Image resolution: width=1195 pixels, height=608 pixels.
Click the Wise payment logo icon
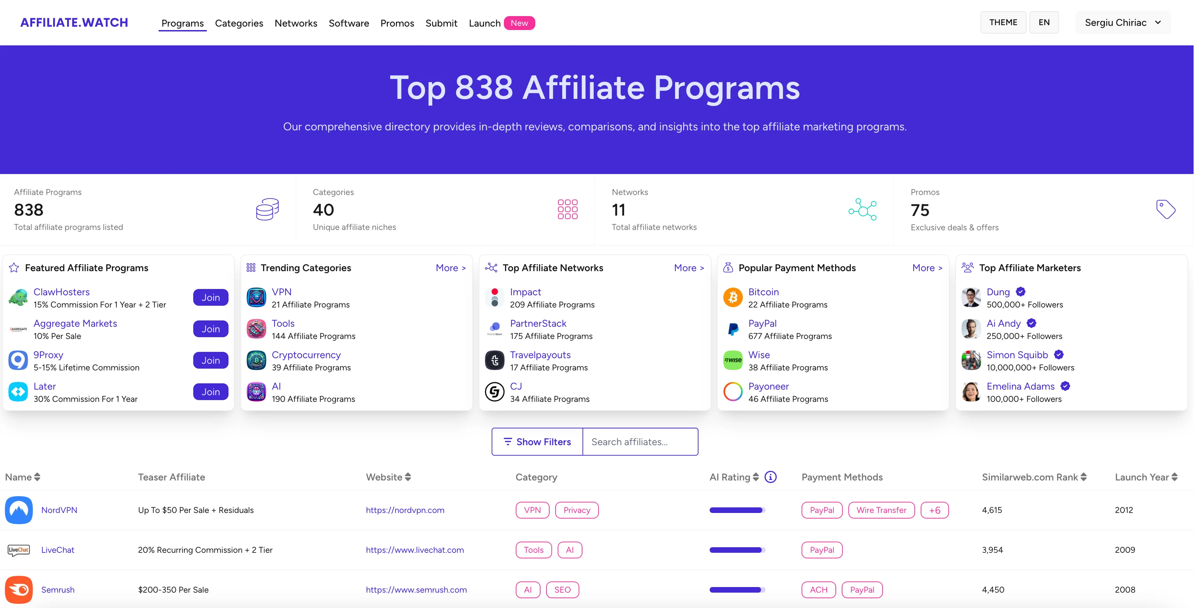(733, 360)
